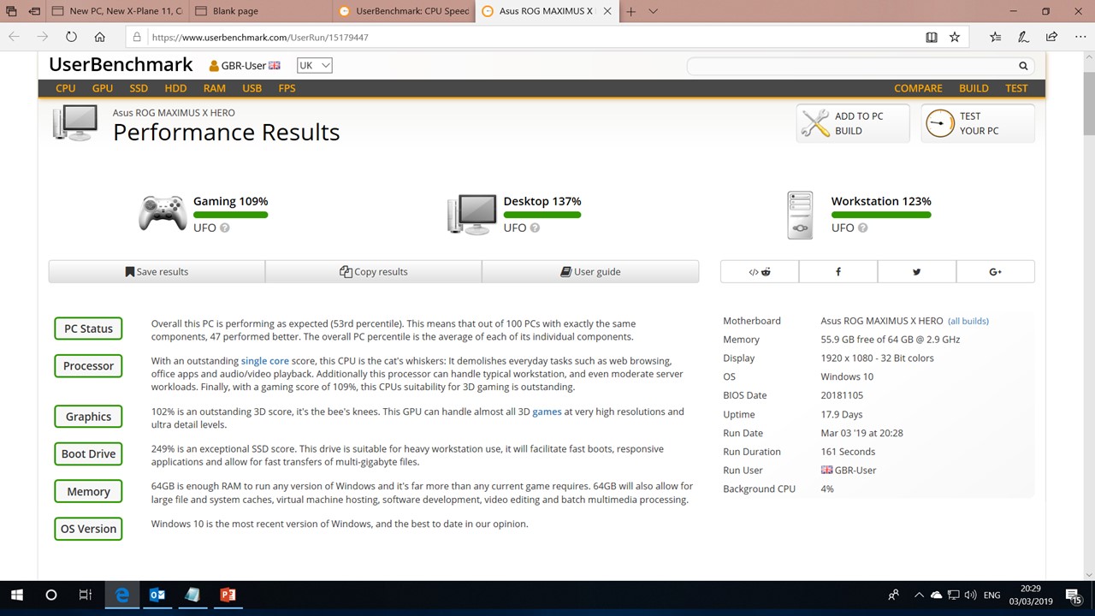The width and height of the screenshot is (1095, 616).
Task: Click the Facebook share icon
Action: [x=838, y=271]
